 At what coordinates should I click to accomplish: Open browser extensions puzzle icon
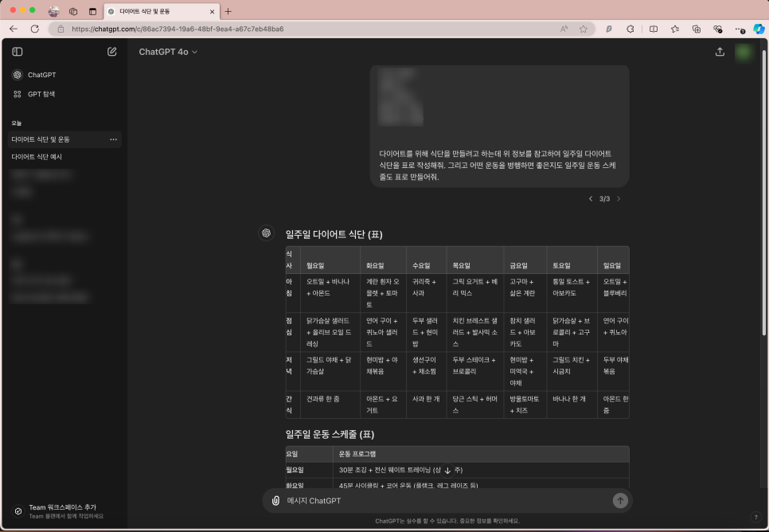(x=630, y=29)
